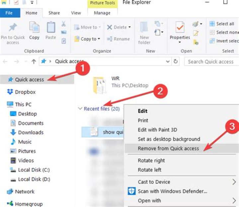The width and height of the screenshot is (239, 207).
Task: Expand the Open with submenu arrow
Action: [x=234, y=200]
